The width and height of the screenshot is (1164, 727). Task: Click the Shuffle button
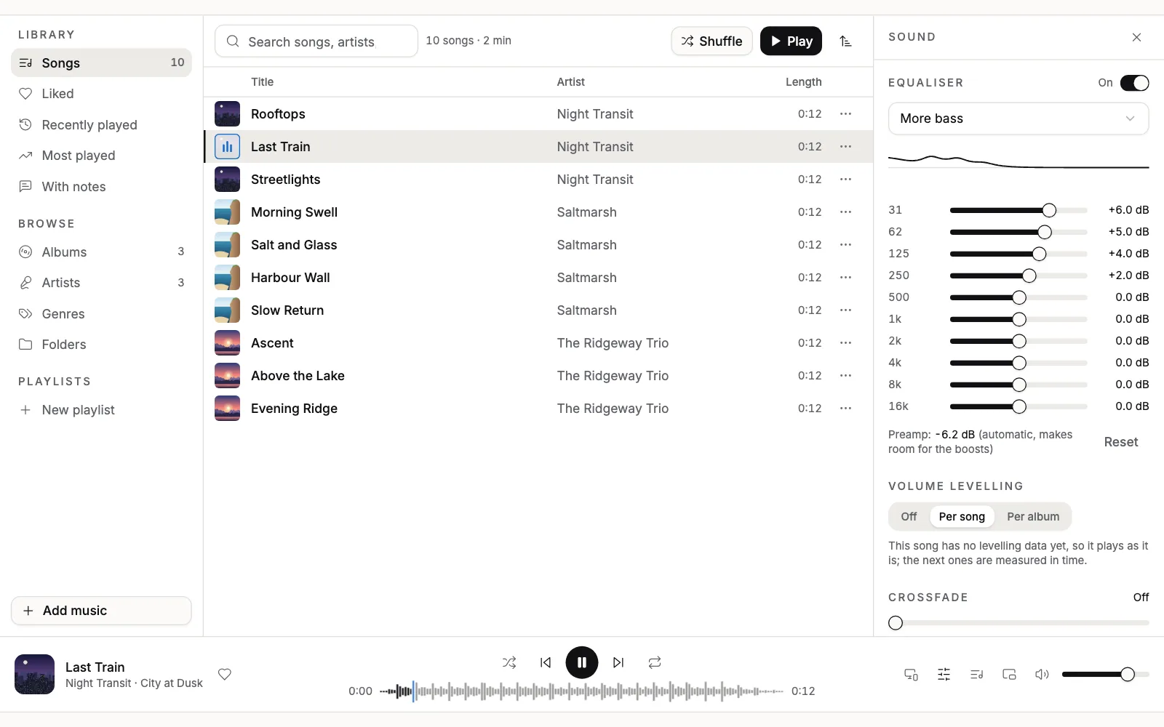tap(711, 41)
